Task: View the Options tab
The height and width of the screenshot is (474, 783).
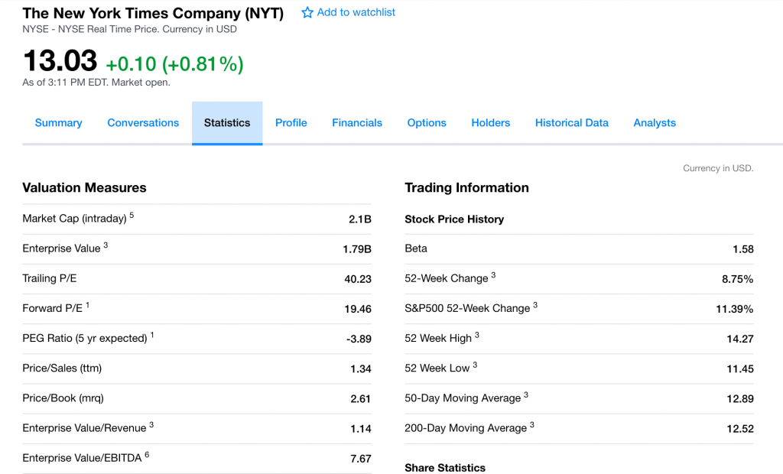Action: tap(427, 123)
